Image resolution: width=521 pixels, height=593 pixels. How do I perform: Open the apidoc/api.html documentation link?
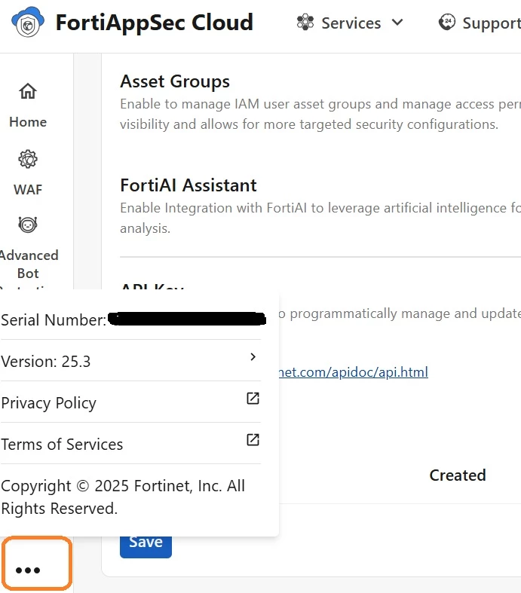pyautogui.click(x=354, y=372)
